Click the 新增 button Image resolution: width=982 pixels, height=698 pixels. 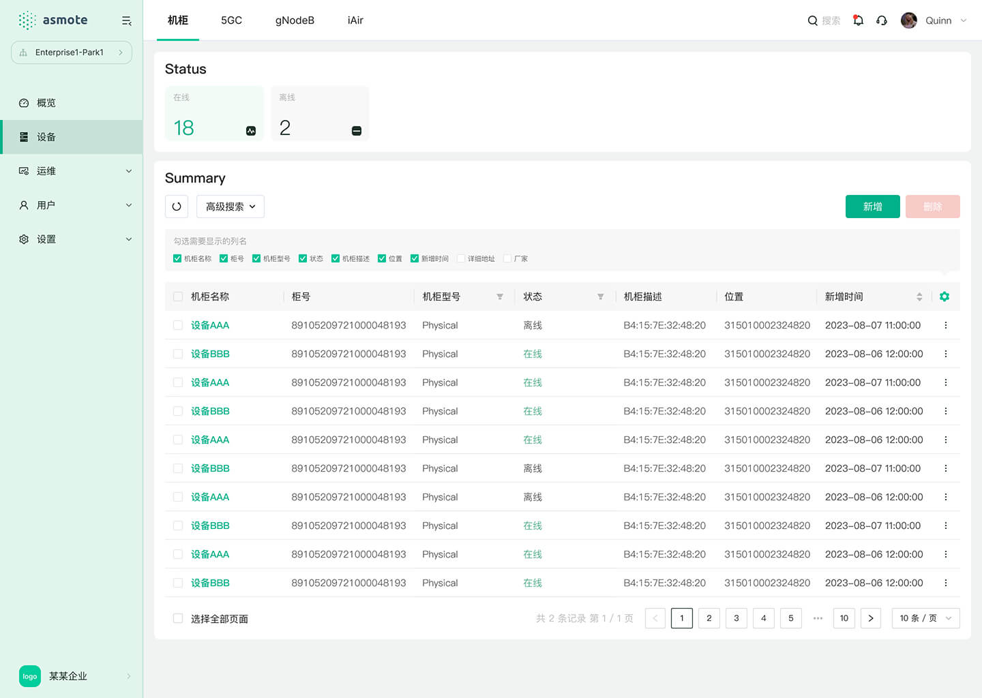click(872, 207)
